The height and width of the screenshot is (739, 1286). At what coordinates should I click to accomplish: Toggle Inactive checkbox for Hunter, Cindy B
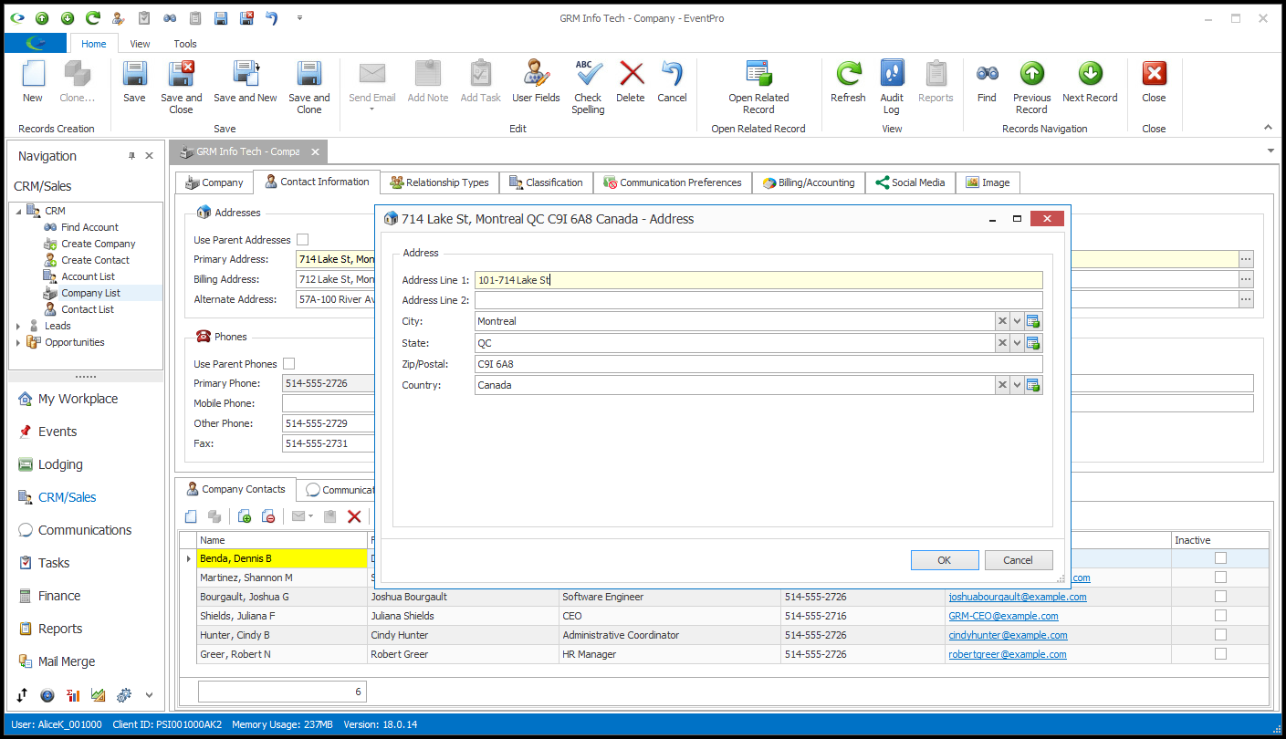(x=1220, y=635)
